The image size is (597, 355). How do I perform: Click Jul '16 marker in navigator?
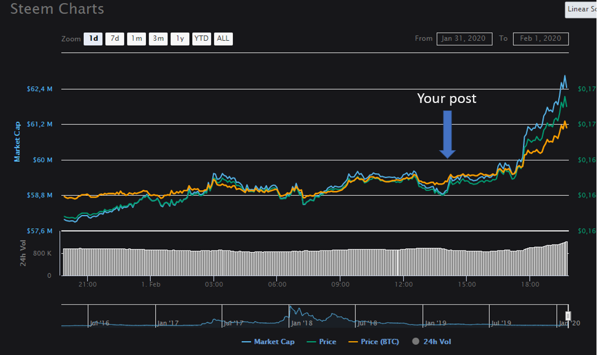100,323
